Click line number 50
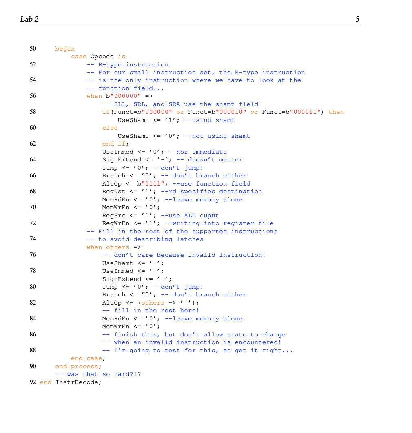Viewport: 412px width, 433px height. (33, 49)
